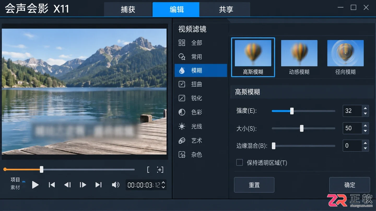Click the 边缘混合(B) slider handle
This screenshot has height=211, width=376.
274,146
